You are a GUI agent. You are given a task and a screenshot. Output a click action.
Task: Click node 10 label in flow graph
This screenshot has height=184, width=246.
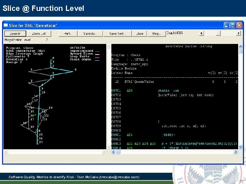[x=43, y=92]
